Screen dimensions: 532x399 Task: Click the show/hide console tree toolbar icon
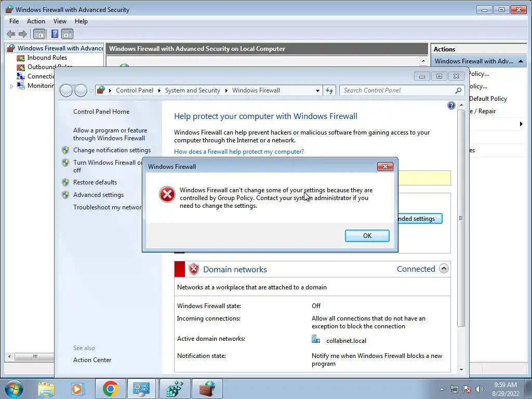[39, 34]
